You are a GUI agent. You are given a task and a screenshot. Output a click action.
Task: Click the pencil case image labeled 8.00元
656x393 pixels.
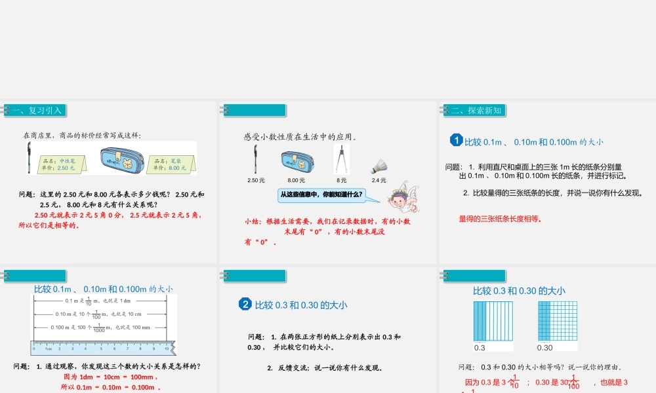(x=297, y=160)
